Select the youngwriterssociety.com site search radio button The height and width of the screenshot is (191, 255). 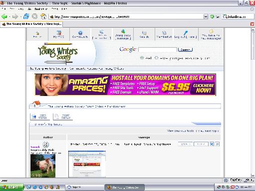(x=156, y=58)
